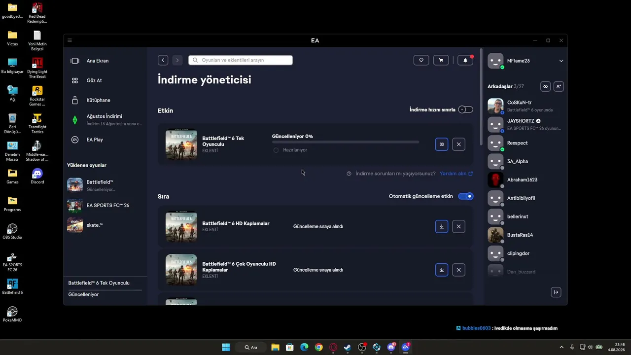Click the Battlefield 6 HD Kaplamalar cover thumbnail
This screenshot has width=631, height=355.
point(181,227)
